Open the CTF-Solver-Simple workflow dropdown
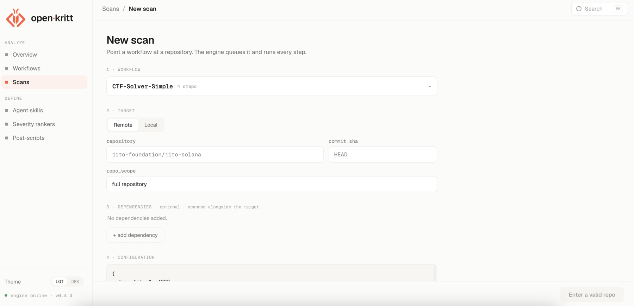Image resolution: width=634 pixels, height=306 pixels. pyautogui.click(x=272, y=86)
